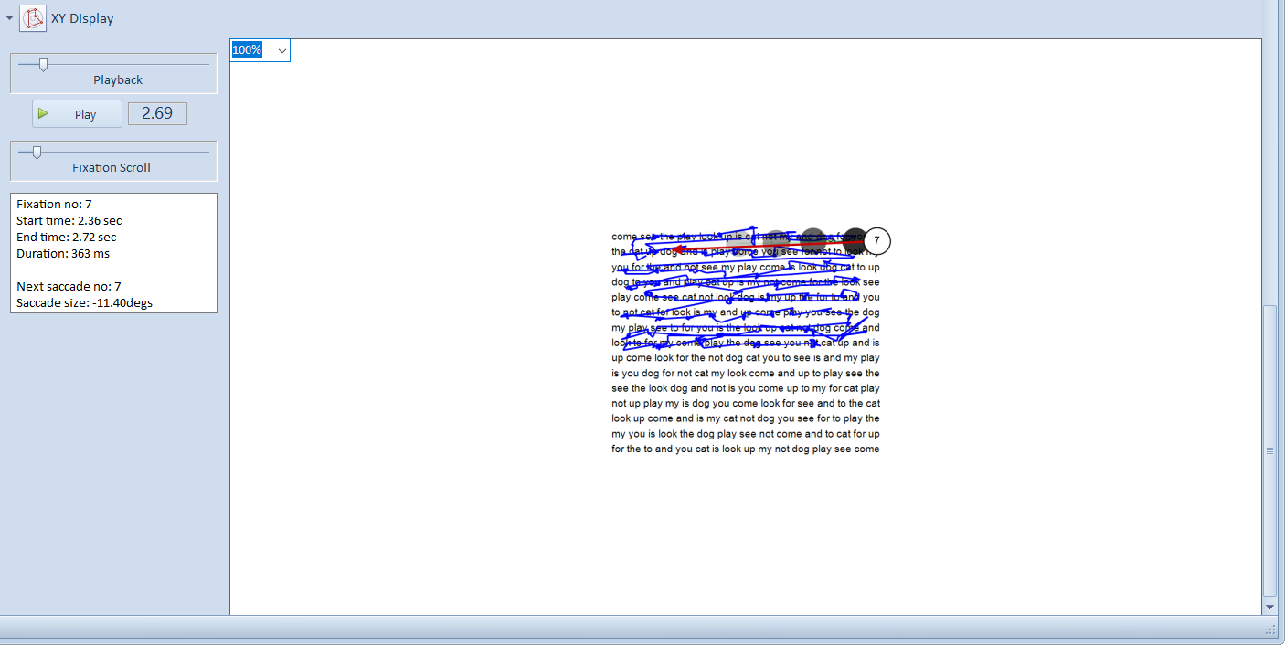Open the 100% zoom dropdown arrow
The height and width of the screenshot is (645, 1285).
click(281, 50)
